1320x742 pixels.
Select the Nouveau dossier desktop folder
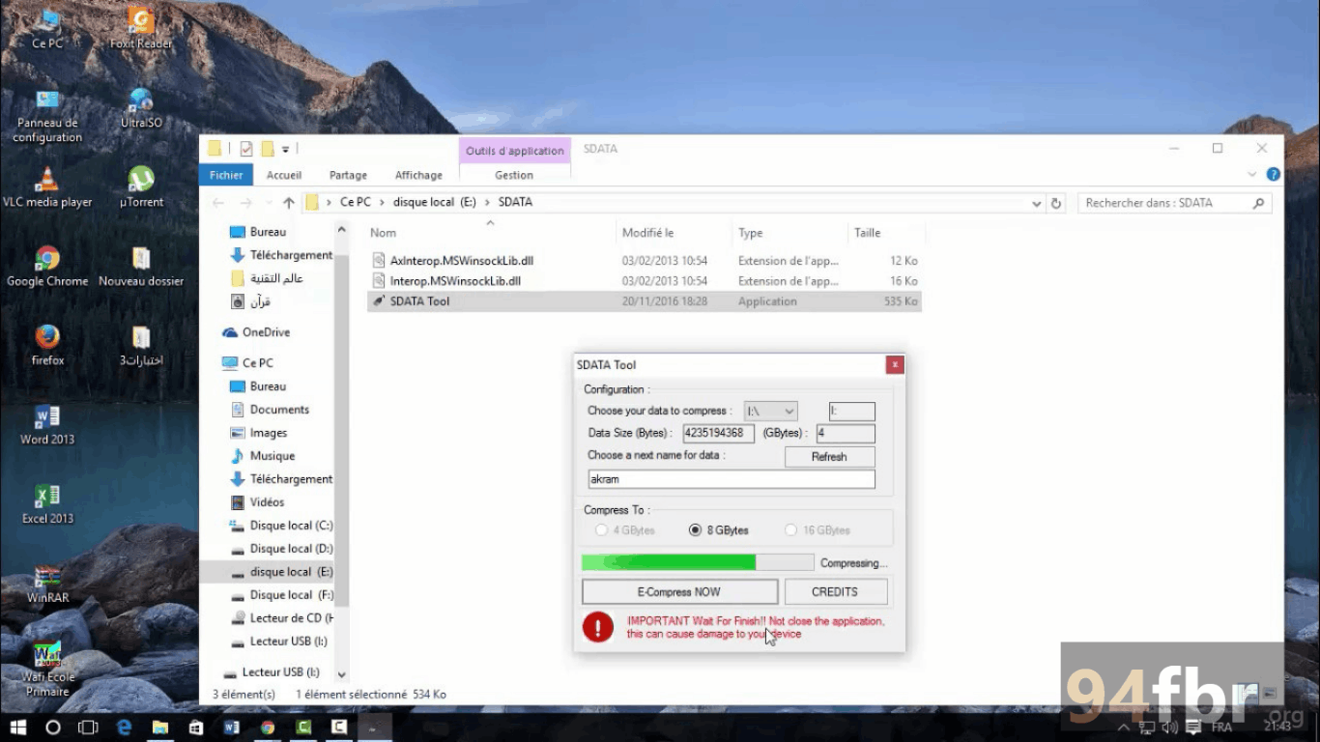point(141,267)
